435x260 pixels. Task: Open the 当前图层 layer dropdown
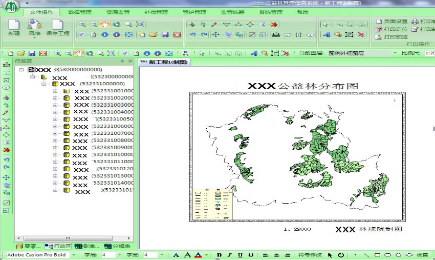click(x=395, y=53)
